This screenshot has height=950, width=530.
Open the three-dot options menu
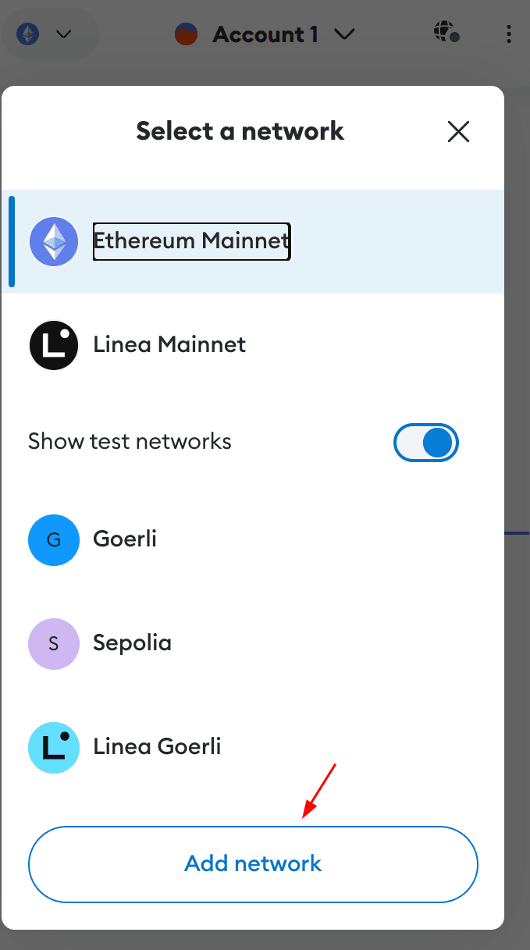(508, 34)
